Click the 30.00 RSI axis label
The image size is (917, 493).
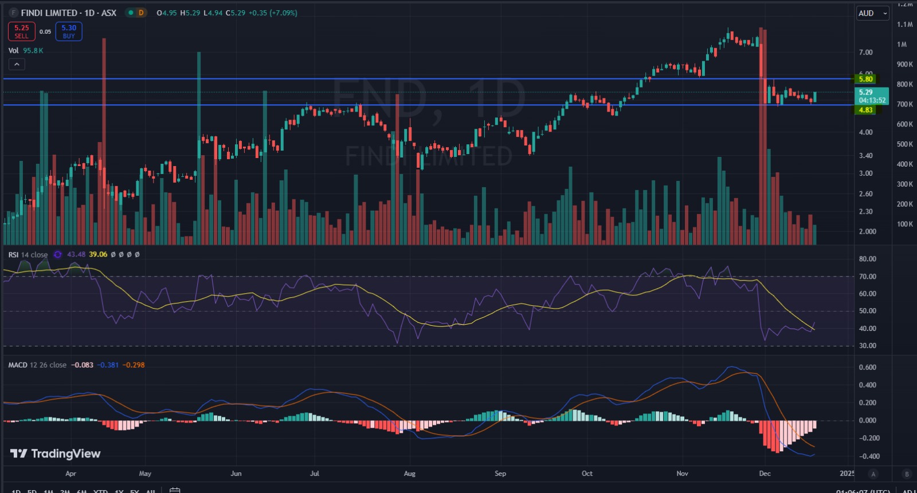867,346
